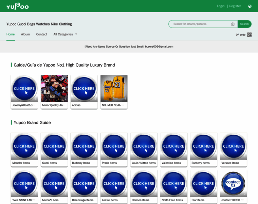Open North Face Items album

174,184
